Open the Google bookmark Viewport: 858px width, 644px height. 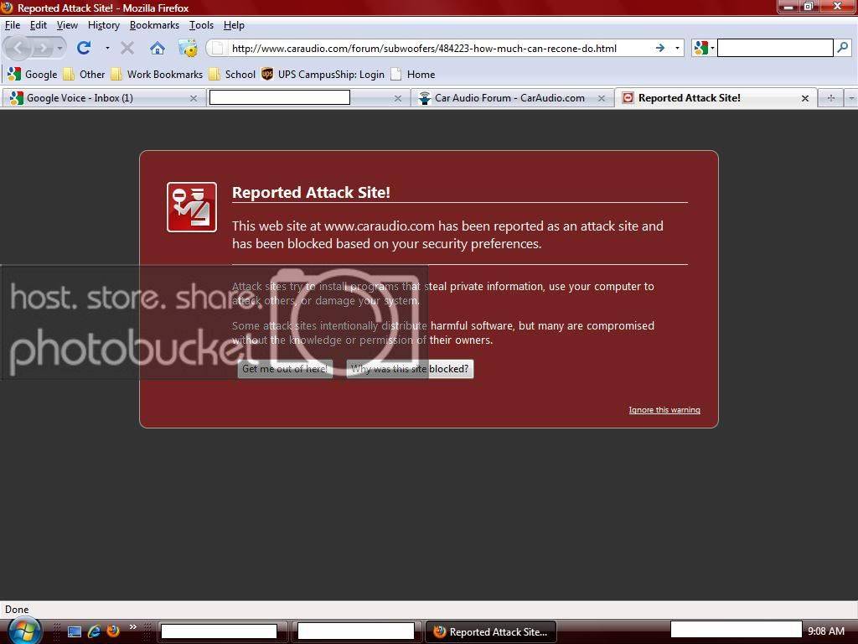pos(33,75)
